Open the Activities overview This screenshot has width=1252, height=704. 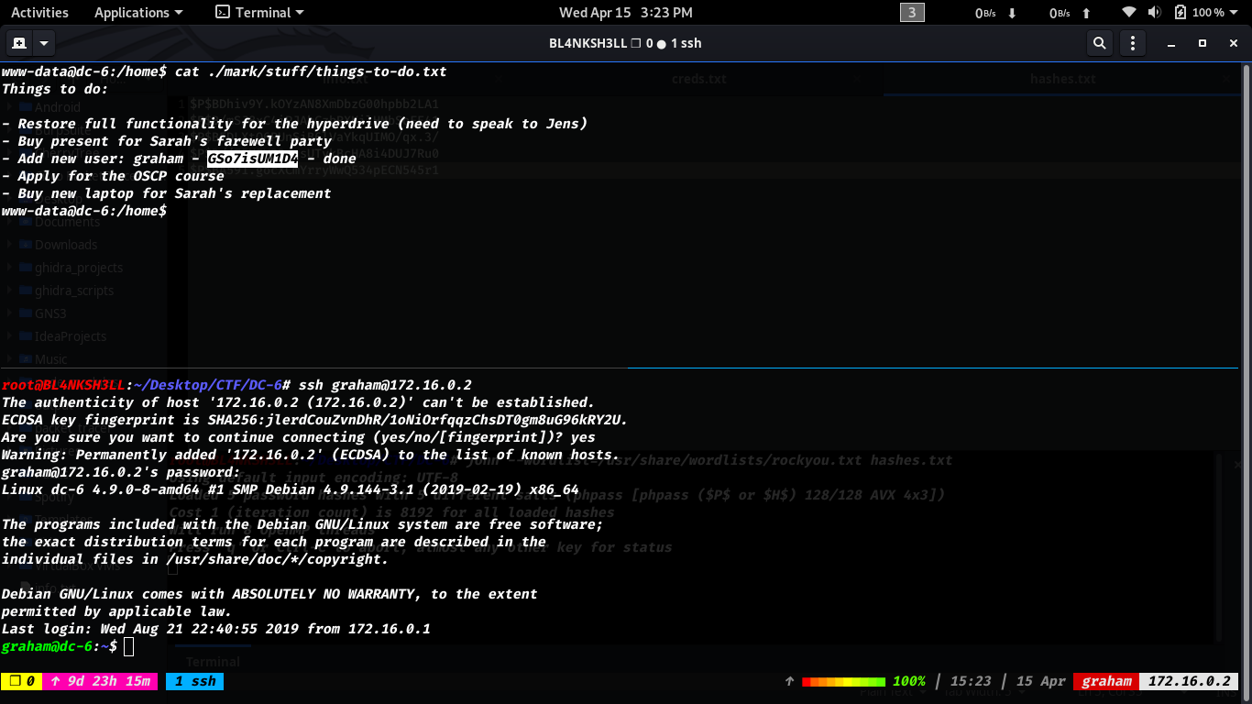tap(39, 13)
